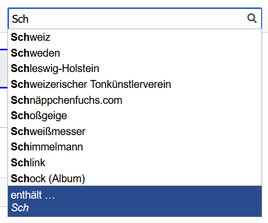Choose the "Schoßgeige" suggestion
Screen dimensions: 268x223
[x=135, y=115]
